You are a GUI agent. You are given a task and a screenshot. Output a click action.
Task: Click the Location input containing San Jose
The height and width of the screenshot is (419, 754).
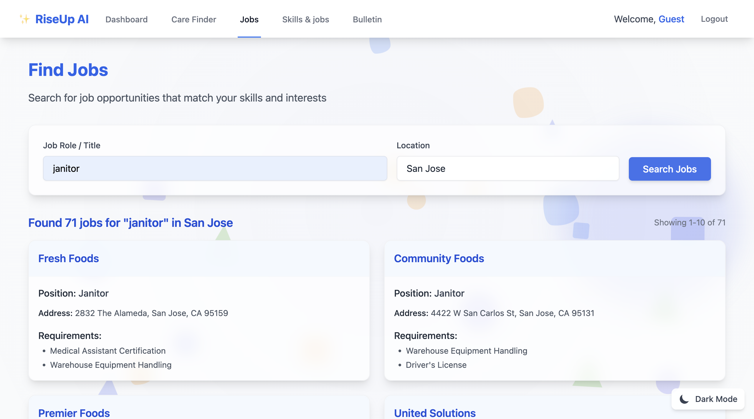click(508, 168)
